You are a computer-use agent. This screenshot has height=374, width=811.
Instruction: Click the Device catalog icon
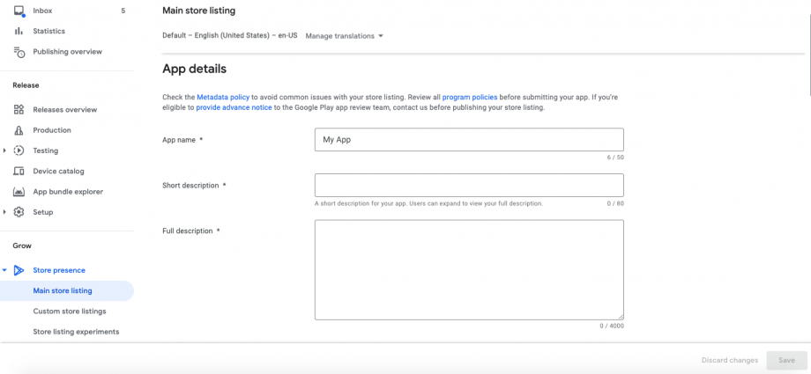coord(19,171)
